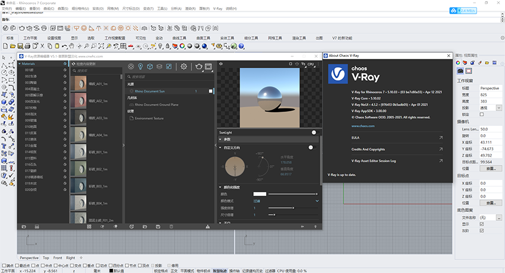Toggle the Rhino Document Sun enable box

211,91
